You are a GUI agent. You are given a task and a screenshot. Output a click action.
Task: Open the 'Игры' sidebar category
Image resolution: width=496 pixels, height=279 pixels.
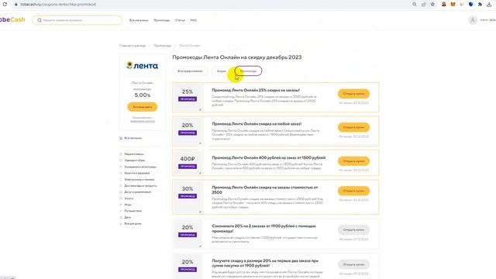pyautogui.click(x=128, y=205)
